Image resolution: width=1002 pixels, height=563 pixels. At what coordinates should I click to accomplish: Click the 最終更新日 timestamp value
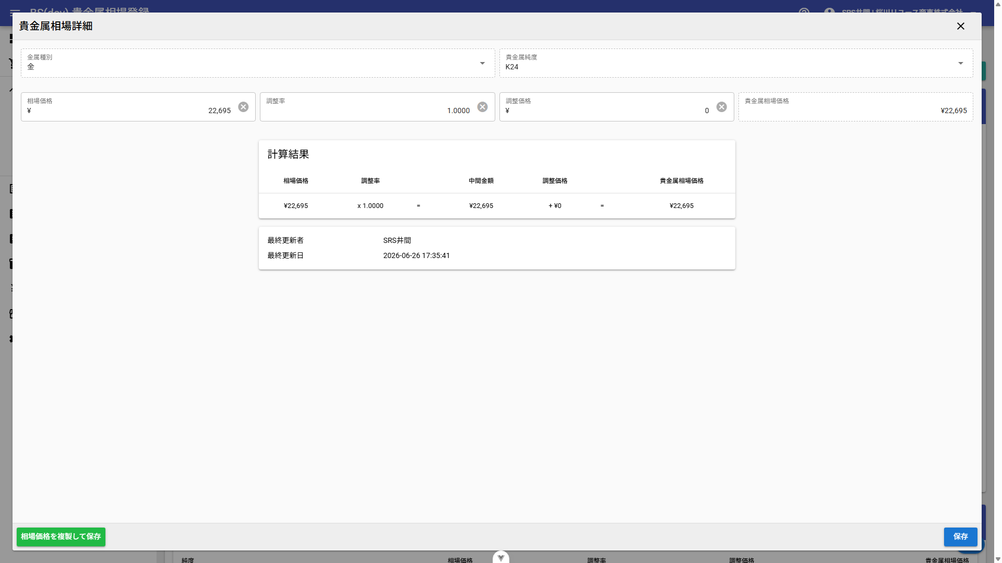pos(416,255)
